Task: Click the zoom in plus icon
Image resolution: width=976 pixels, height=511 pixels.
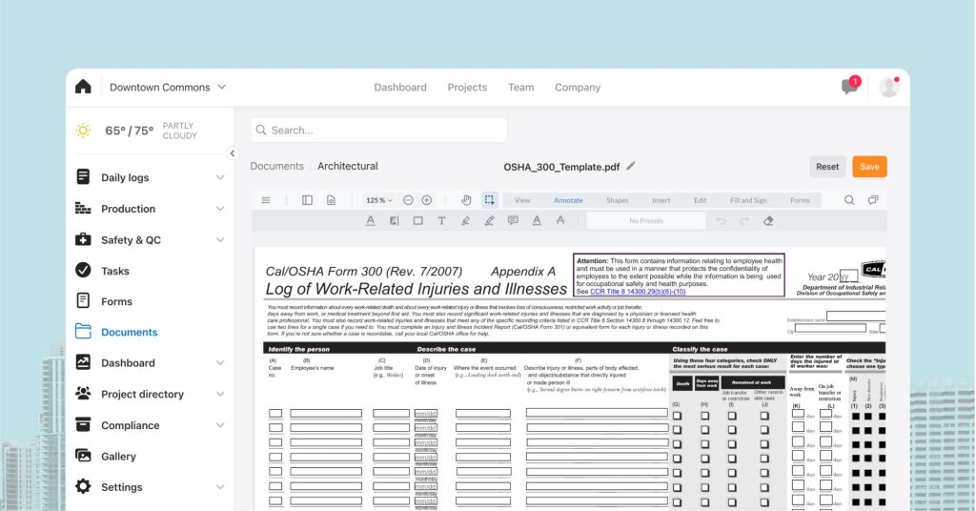Action: tap(426, 200)
